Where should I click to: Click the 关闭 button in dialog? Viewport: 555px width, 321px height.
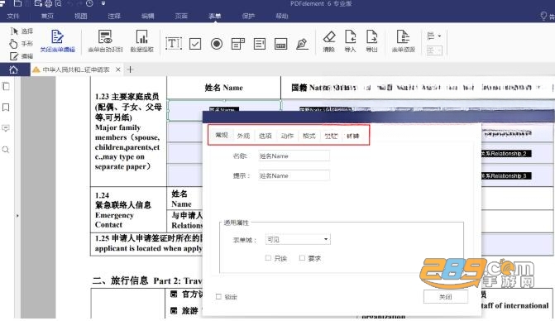click(446, 296)
